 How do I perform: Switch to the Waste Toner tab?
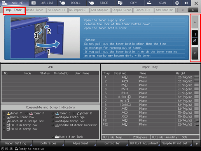[x=35, y=10]
